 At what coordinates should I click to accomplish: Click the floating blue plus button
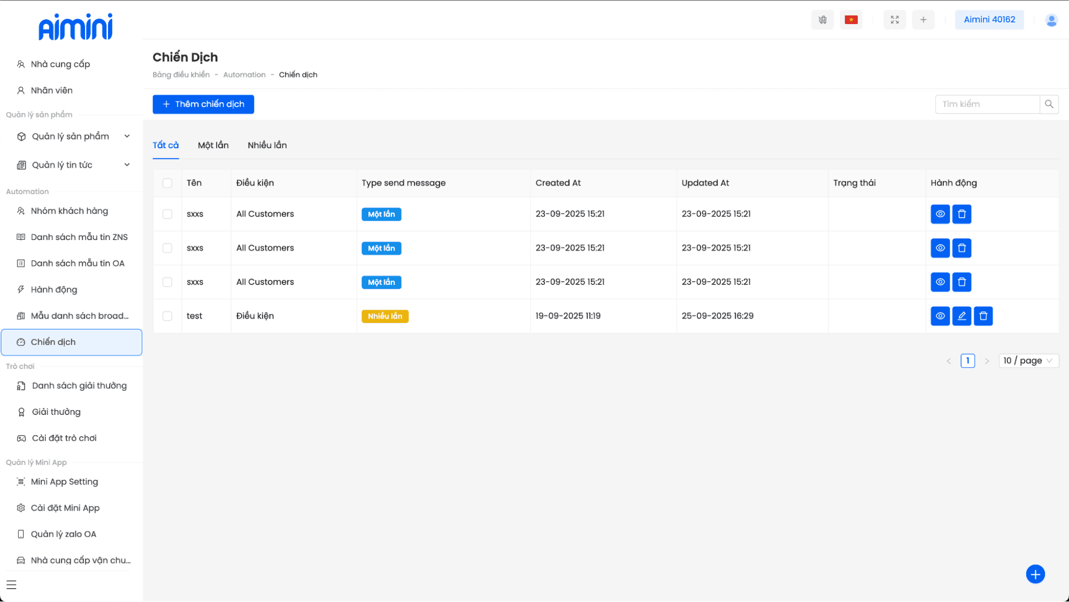(1035, 574)
